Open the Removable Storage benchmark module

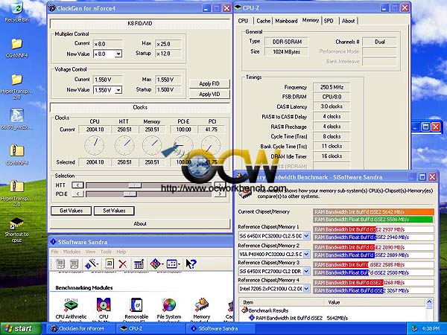(x=136, y=304)
